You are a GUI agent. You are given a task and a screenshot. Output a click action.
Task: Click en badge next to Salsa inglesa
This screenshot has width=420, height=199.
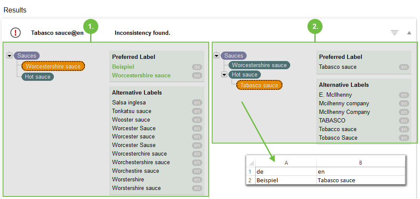(197, 103)
